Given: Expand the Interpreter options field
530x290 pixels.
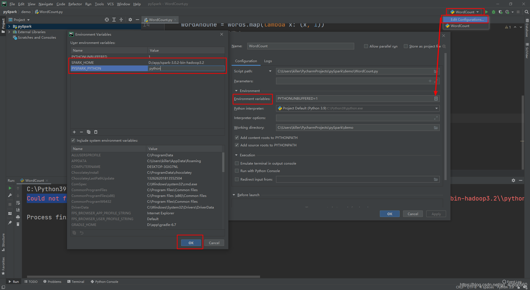Looking at the screenshot, I should (x=436, y=118).
